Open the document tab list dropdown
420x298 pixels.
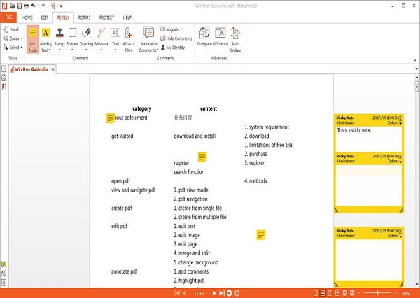coord(416,69)
